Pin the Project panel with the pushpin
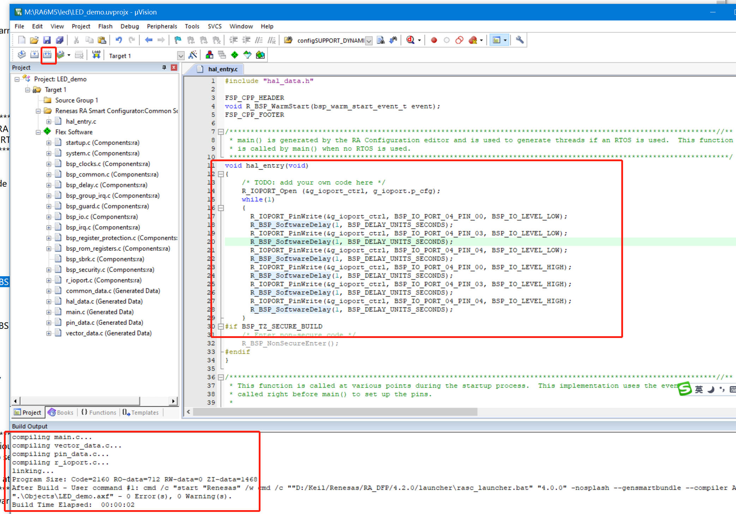This screenshot has width=736, height=514. click(x=164, y=67)
